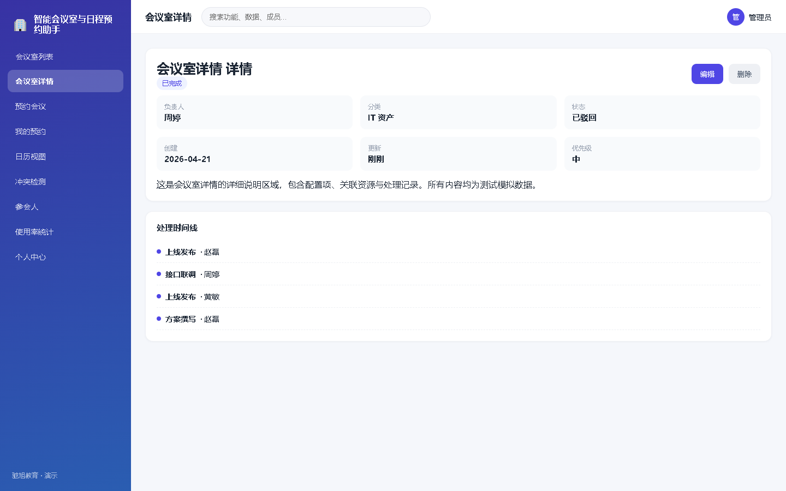
Task: Select timeline entry 方案撰写 · 赵磊
Action: tap(458, 319)
